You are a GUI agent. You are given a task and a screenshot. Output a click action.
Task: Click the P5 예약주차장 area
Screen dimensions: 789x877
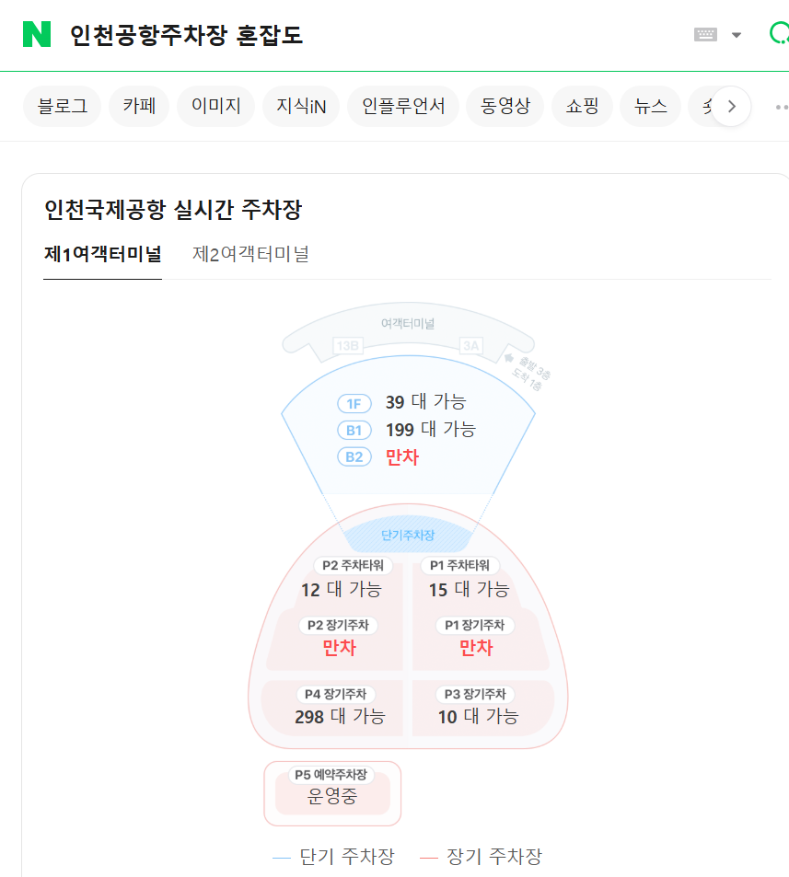point(332,789)
